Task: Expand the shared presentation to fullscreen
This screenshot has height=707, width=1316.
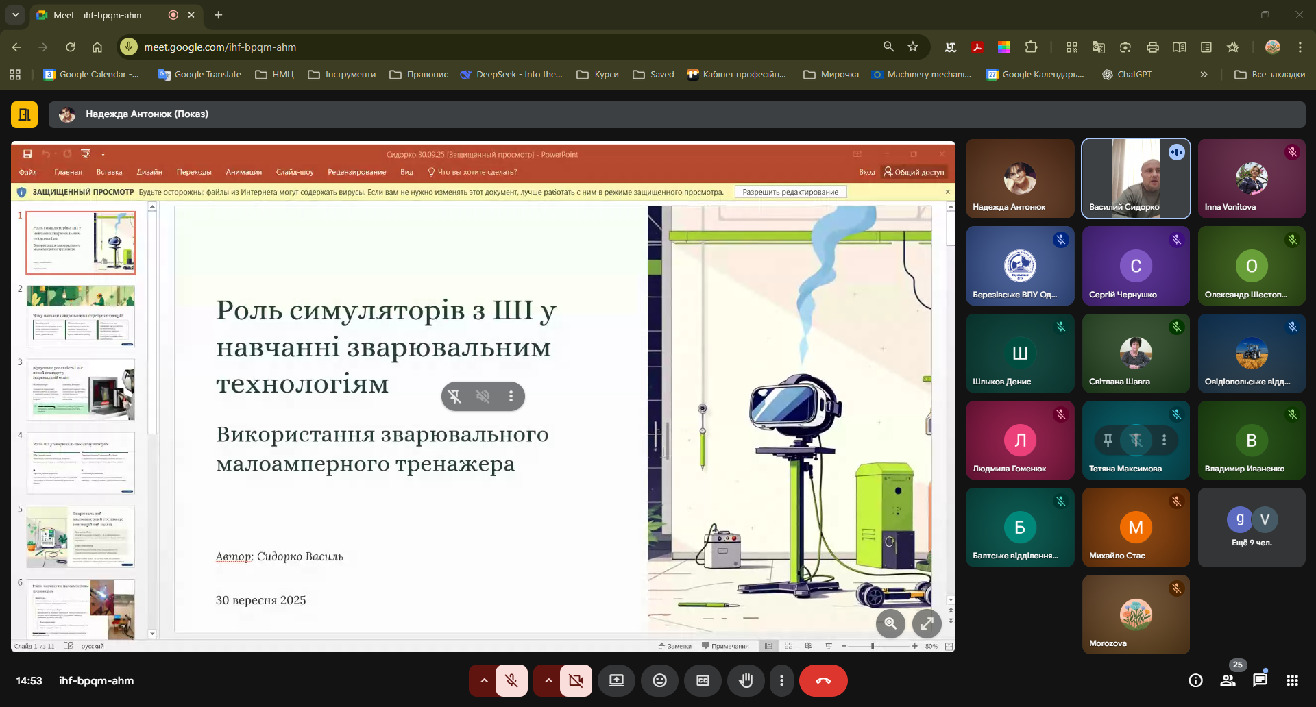Action: (927, 623)
